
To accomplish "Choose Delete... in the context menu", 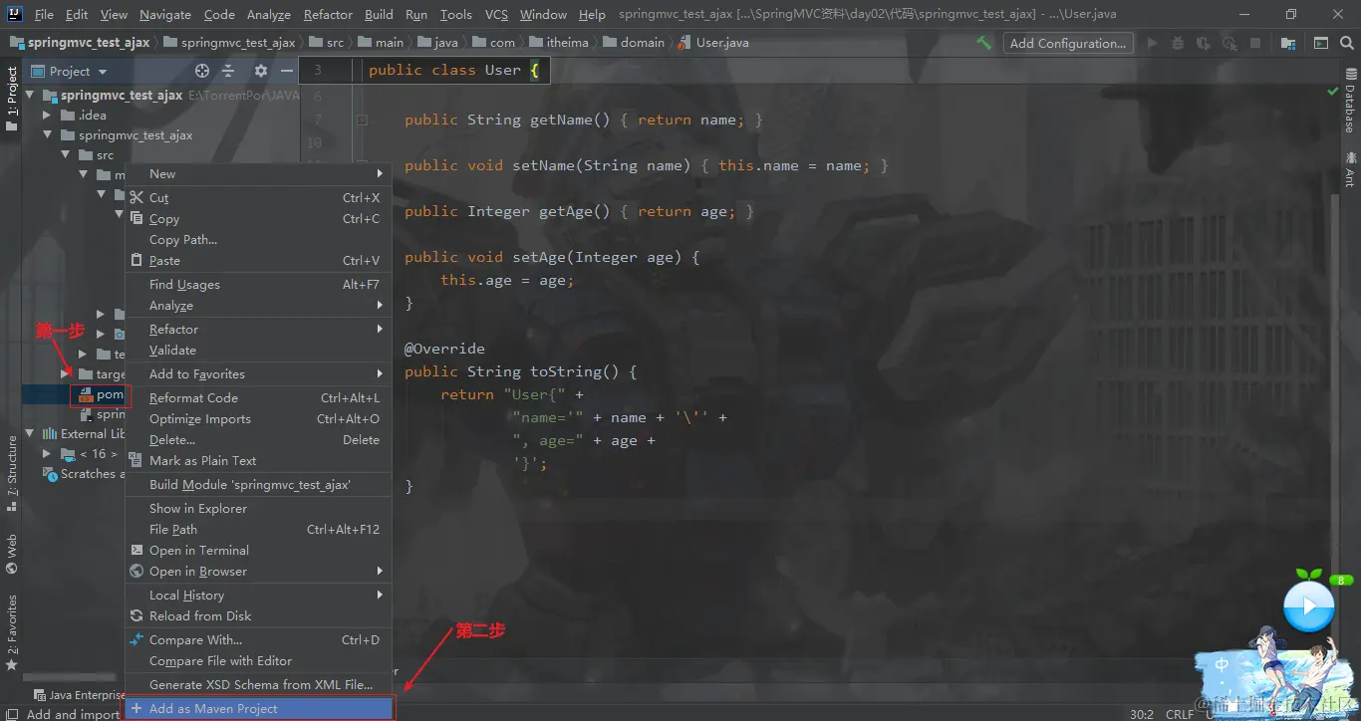I will click(259, 439).
